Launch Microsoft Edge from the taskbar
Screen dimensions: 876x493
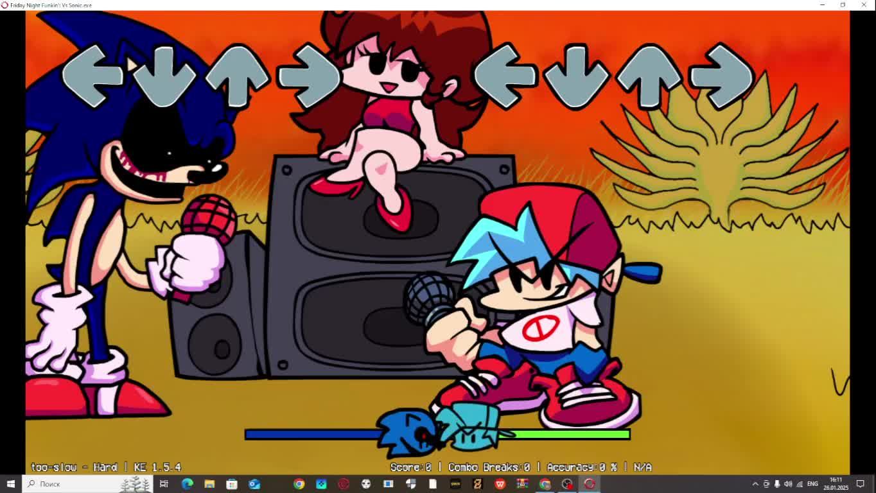(187, 484)
